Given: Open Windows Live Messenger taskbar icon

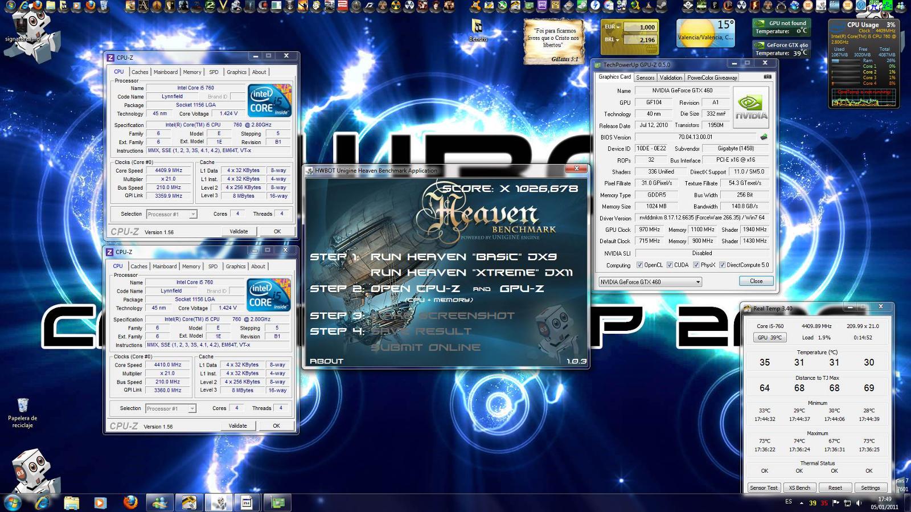Looking at the screenshot, I should coord(160,502).
